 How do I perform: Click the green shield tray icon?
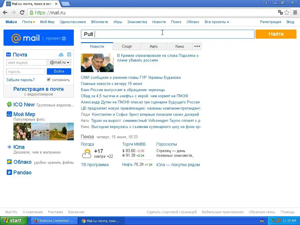[273, 221]
